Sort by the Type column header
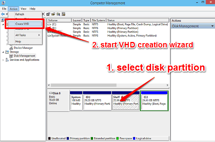Image resolution: width=215 pixels, height=142 pixels. point(86,20)
